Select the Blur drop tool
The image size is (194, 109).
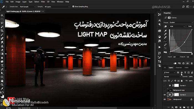point(2,58)
